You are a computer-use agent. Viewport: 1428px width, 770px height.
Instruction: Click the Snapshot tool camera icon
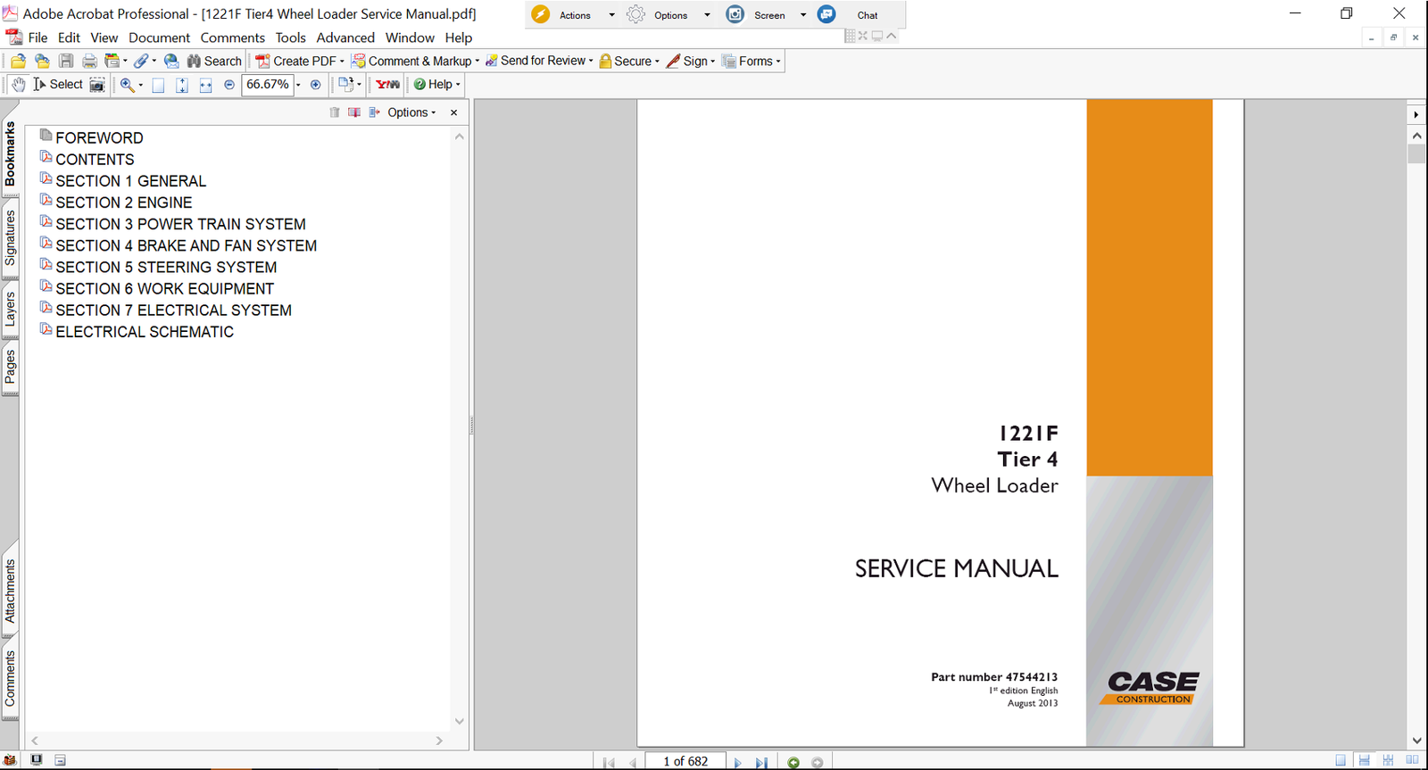(97, 85)
